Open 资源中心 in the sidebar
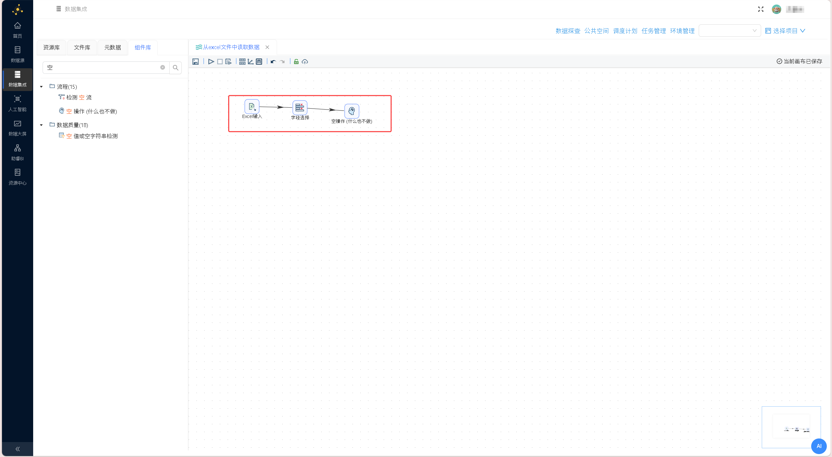This screenshot has height=457, width=832. coord(18,177)
